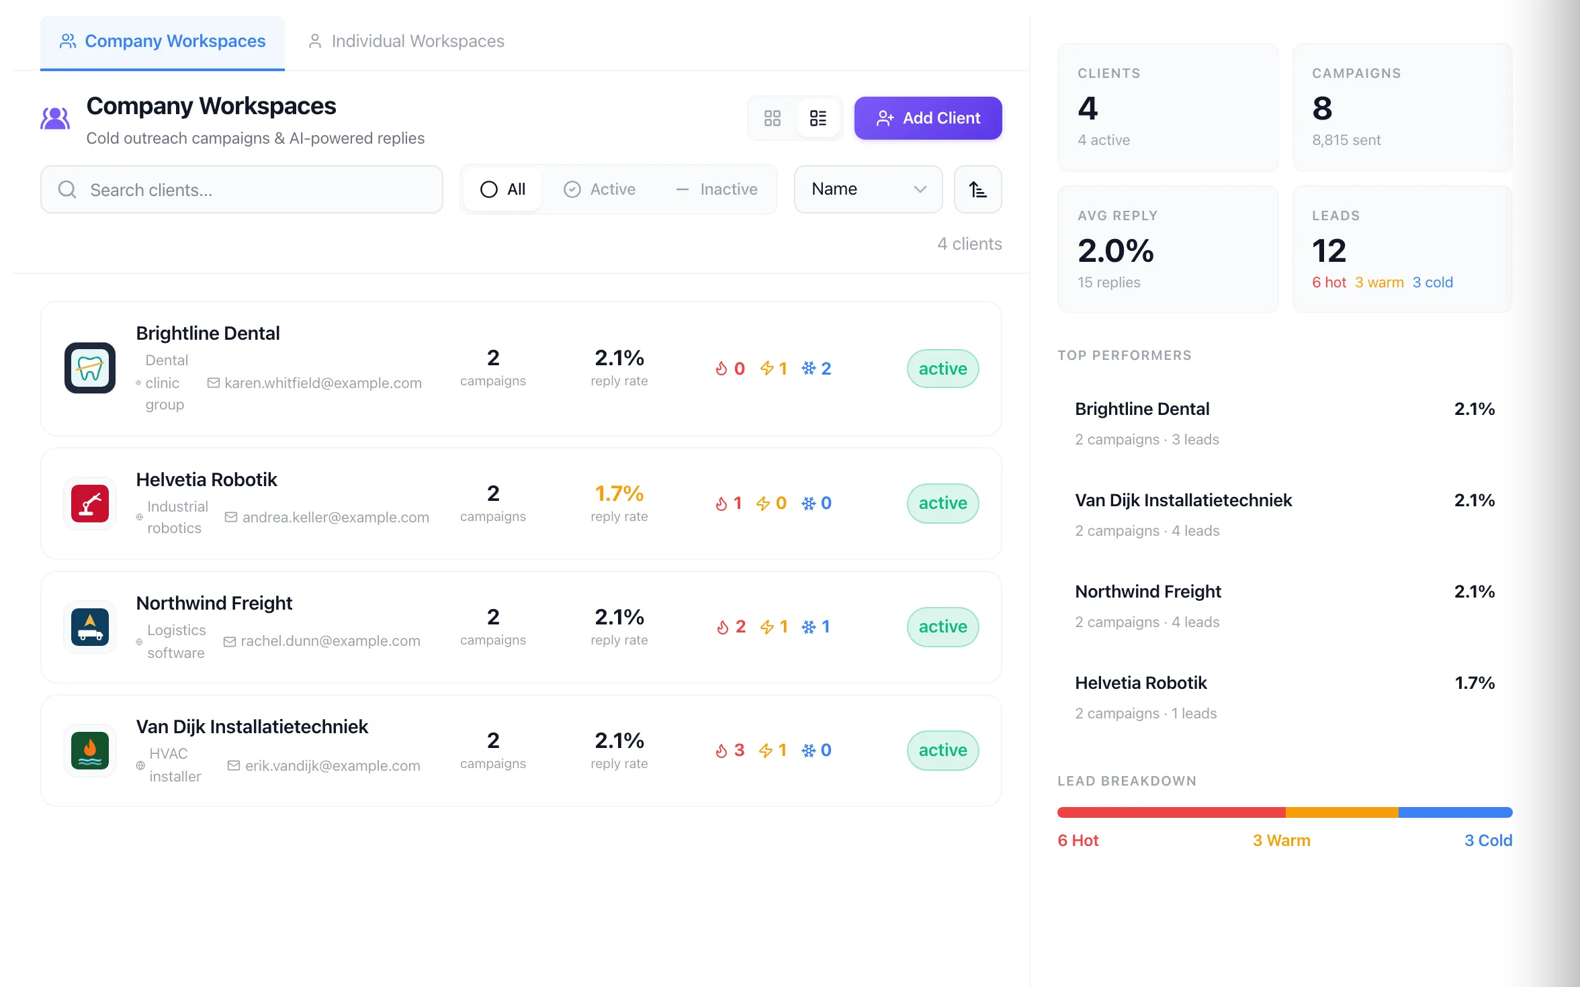Click active badge for Van Dijk Installatietechniek
The height and width of the screenshot is (987, 1580).
942,751
